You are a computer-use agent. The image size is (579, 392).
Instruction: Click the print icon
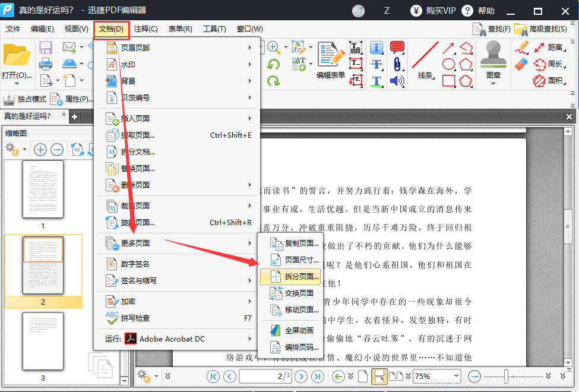[46, 64]
